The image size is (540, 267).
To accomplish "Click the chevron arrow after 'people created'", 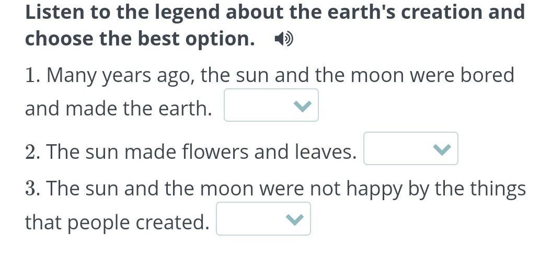I will pos(294,220).
